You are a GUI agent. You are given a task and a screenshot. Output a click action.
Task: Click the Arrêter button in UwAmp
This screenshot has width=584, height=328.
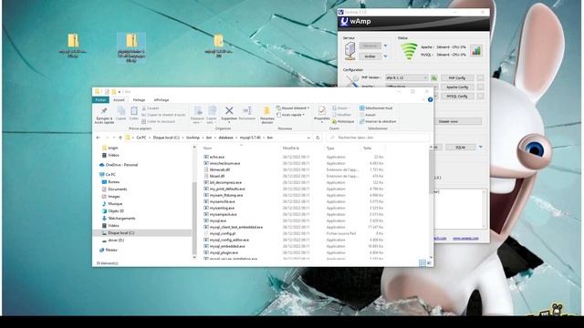pos(370,56)
